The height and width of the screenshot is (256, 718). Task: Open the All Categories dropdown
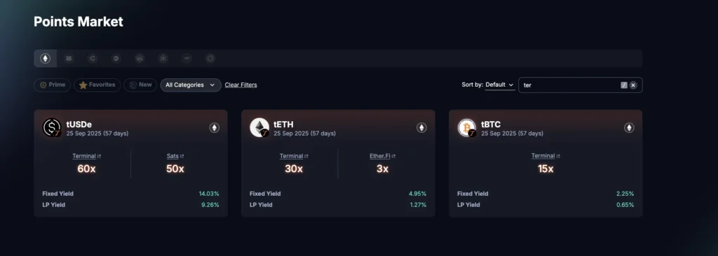tap(191, 85)
